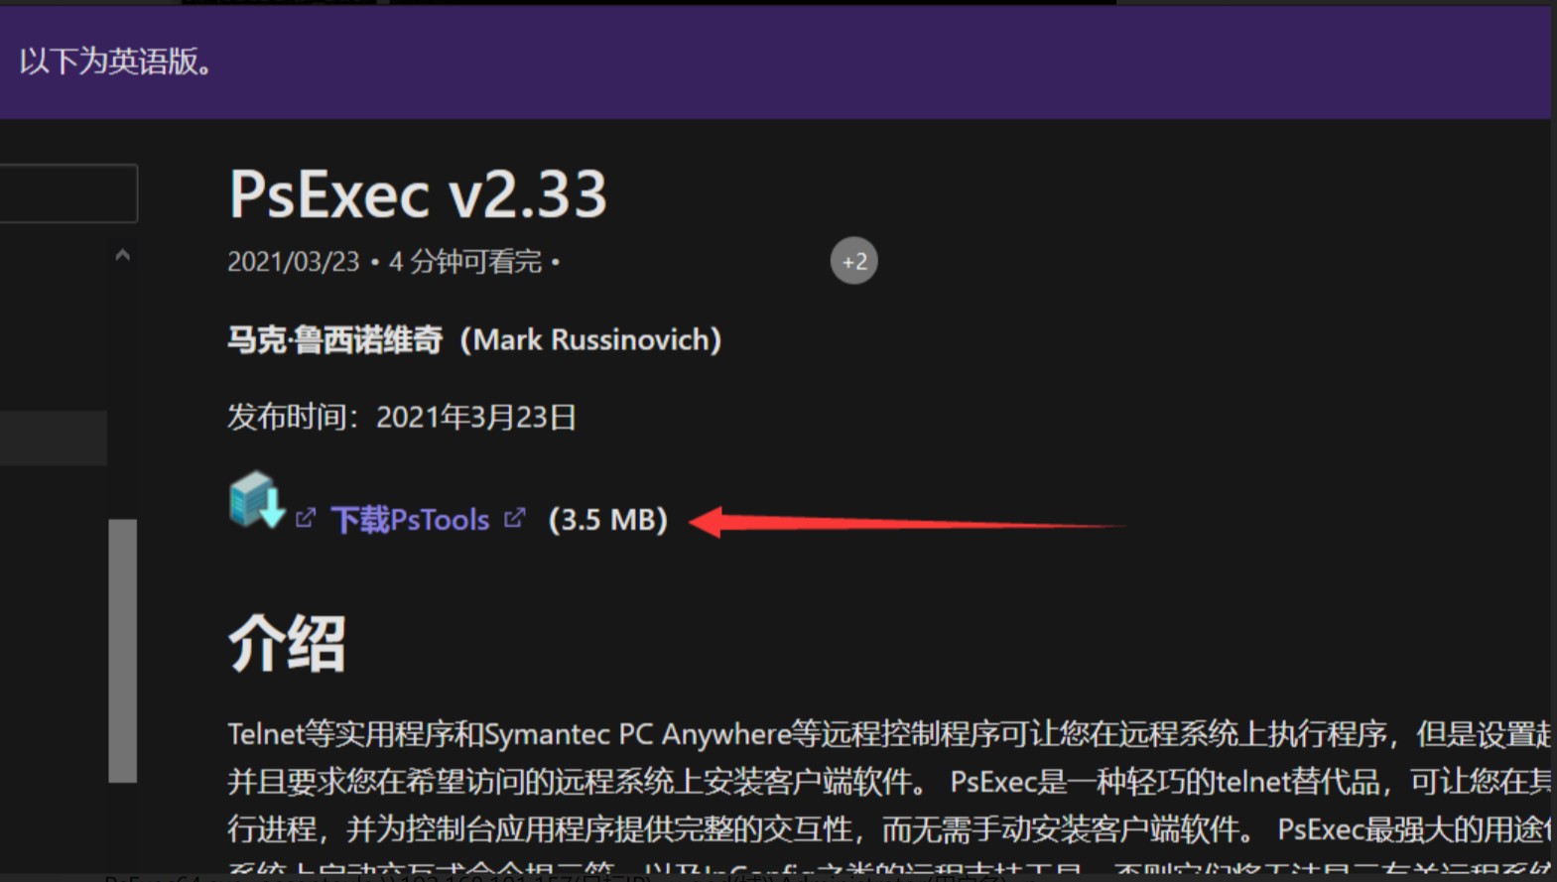The image size is (1557, 882).
Task: Open the +2 contributors badge
Action: [x=853, y=261]
